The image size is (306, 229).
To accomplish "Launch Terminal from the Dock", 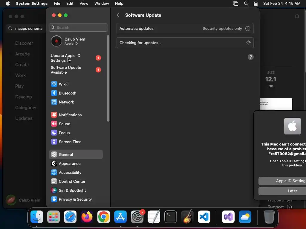I will (171, 217).
